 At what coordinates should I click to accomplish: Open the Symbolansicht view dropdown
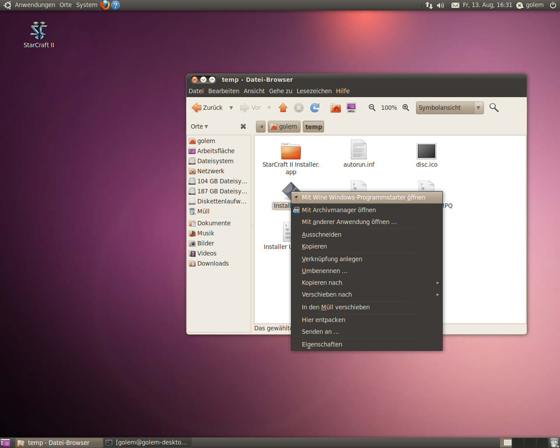point(446,108)
